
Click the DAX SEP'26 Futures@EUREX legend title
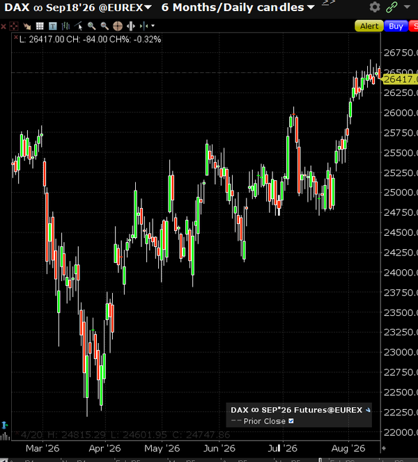[x=297, y=410]
